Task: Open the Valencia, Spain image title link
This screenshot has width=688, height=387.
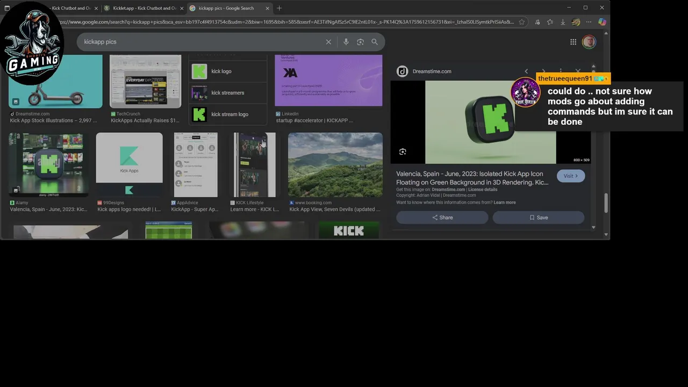Action: (x=472, y=178)
